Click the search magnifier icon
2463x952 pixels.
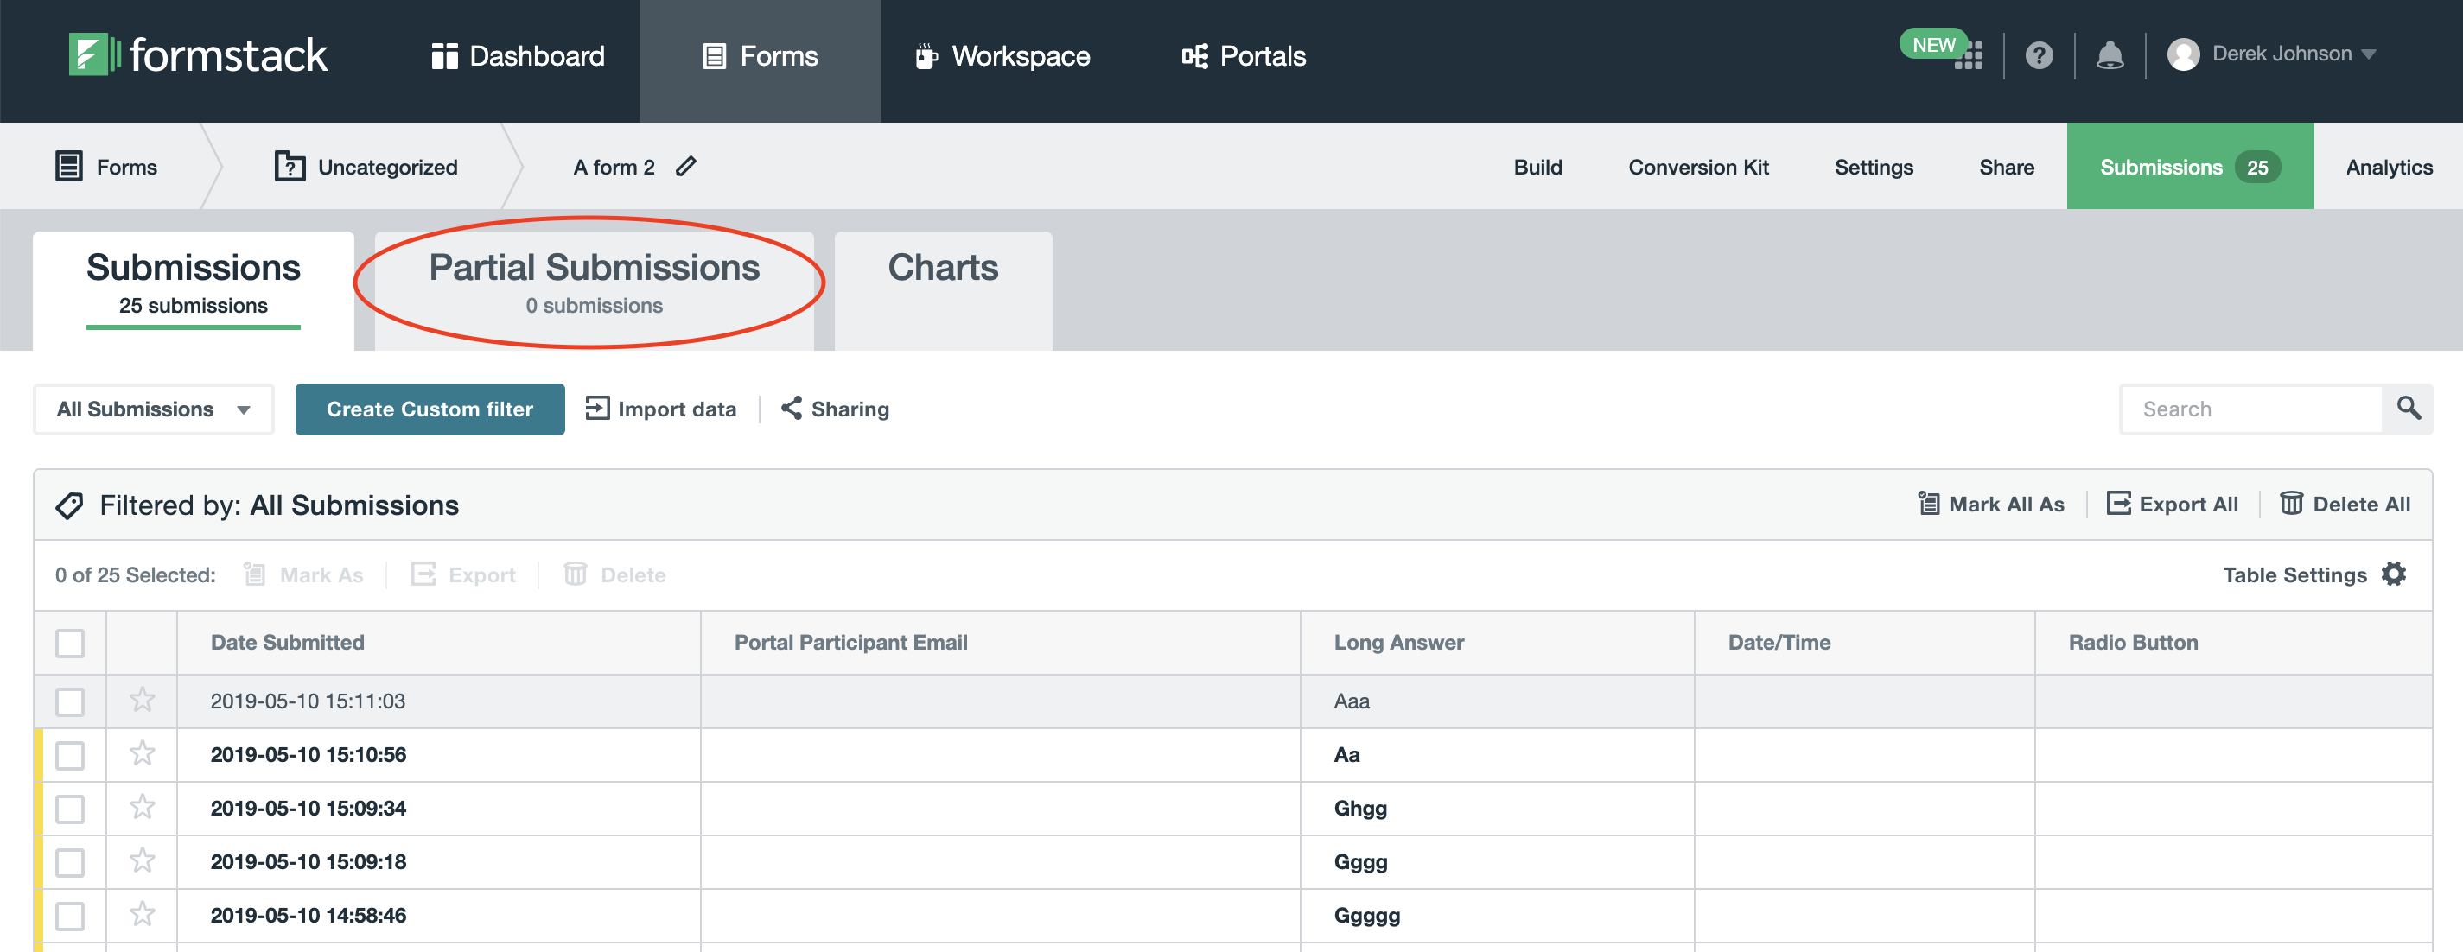pyautogui.click(x=2408, y=409)
